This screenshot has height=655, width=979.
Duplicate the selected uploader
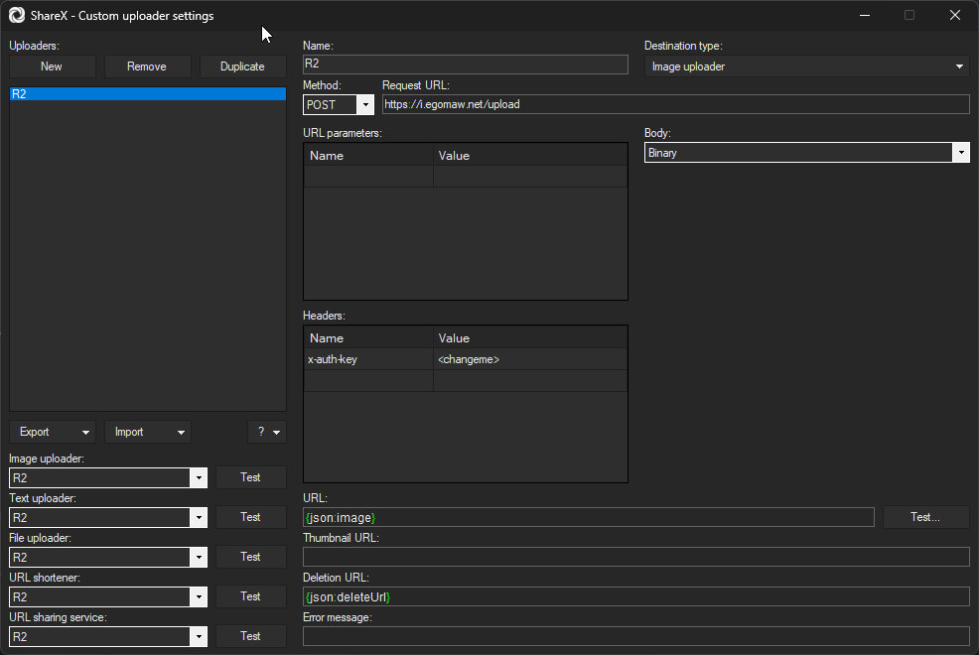243,66
